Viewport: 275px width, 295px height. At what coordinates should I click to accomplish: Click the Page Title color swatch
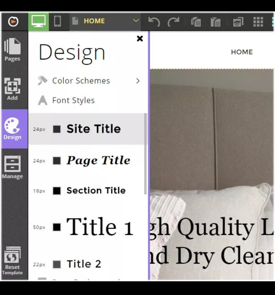click(x=57, y=160)
